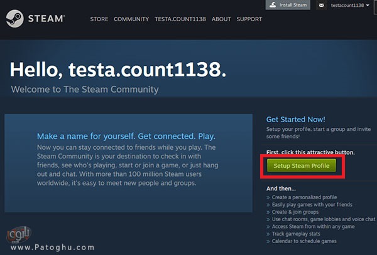Open the envelope notifications icon
The width and height of the screenshot is (377, 255).
tap(322, 5)
